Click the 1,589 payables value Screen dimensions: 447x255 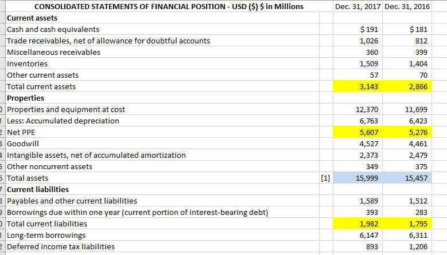[369, 201]
